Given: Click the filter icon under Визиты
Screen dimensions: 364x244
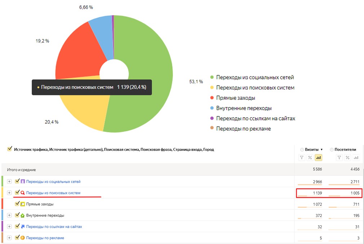Looking at the screenshot, I should (x=302, y=158).
